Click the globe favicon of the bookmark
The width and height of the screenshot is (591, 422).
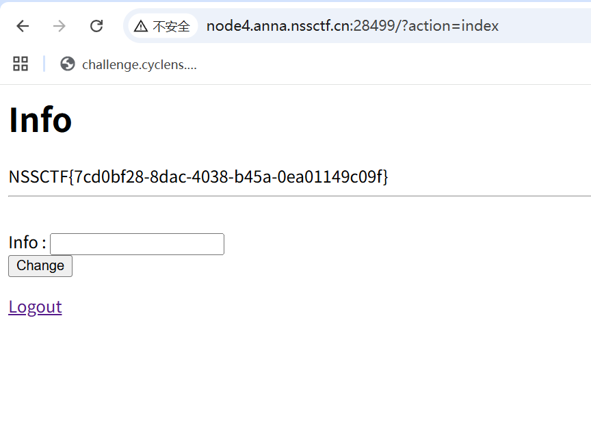click(x=67, y=64)
